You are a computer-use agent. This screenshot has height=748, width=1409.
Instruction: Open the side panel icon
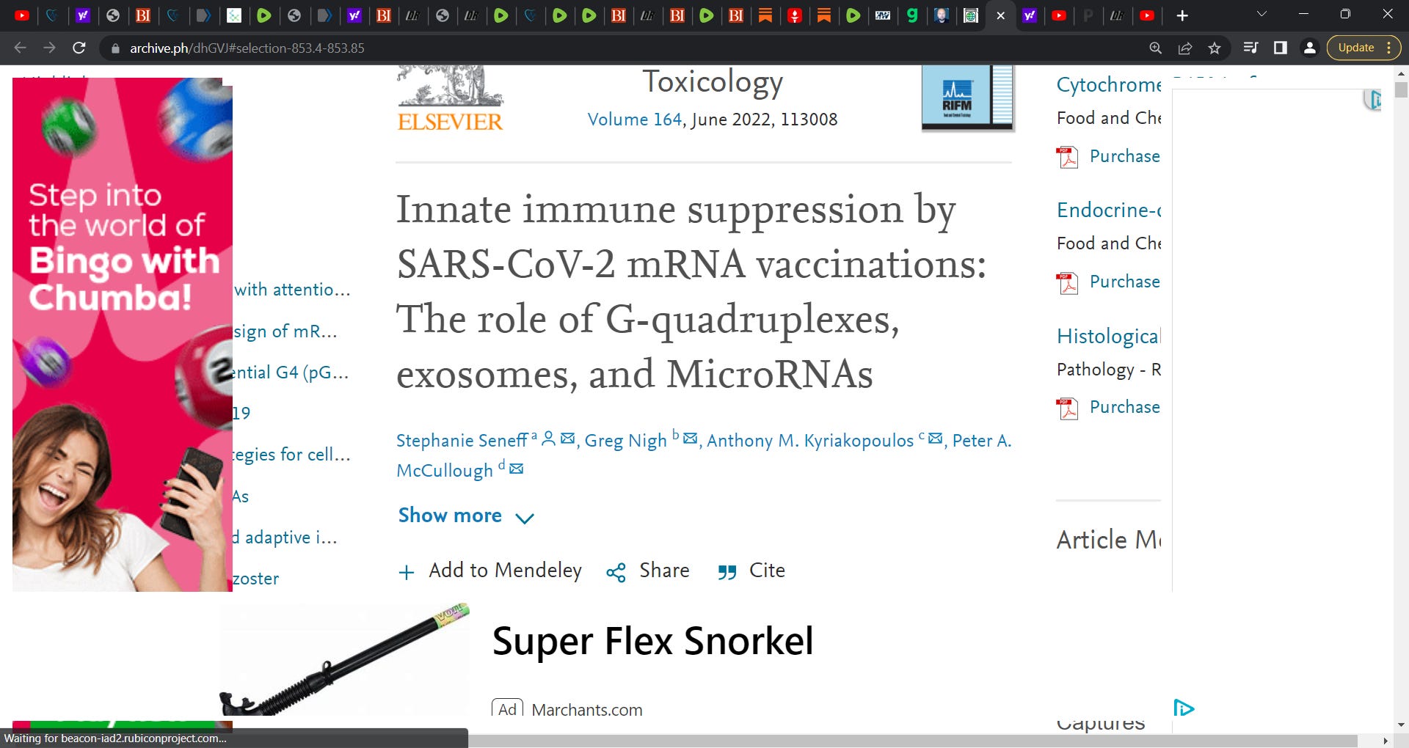[1281, 48]
